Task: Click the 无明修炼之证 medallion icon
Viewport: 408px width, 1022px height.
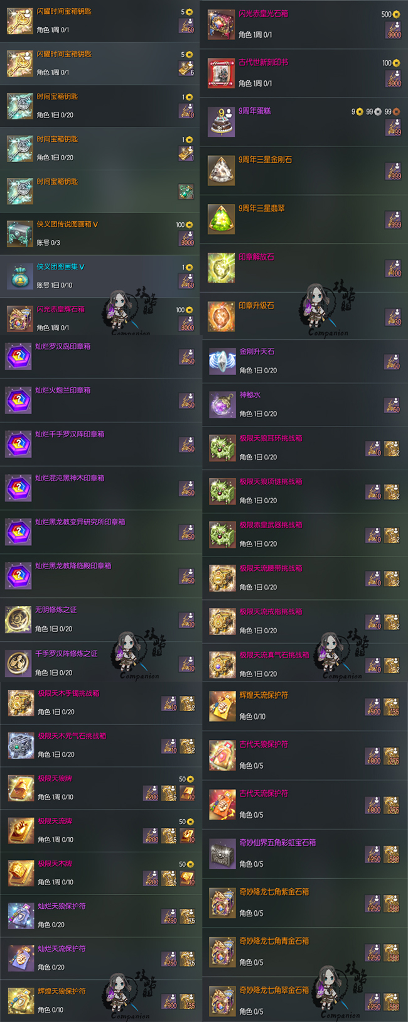Action: click(x=18, y=620)
